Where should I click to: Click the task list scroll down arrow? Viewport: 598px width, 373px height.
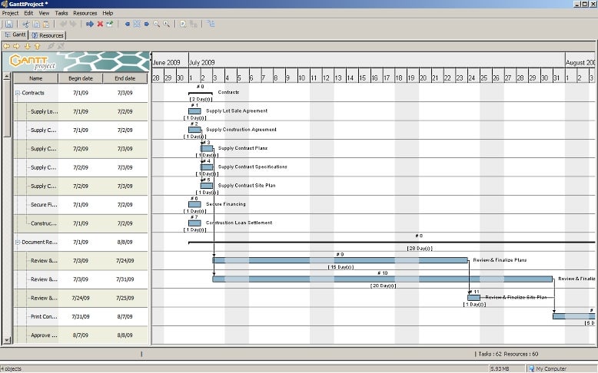pos(6,340)
